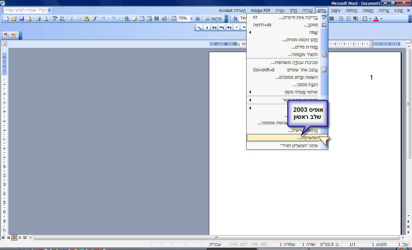Save the document with the floppy disk icon
The height and width of the screenshot is (250, 412).
[x=22, y=19]
